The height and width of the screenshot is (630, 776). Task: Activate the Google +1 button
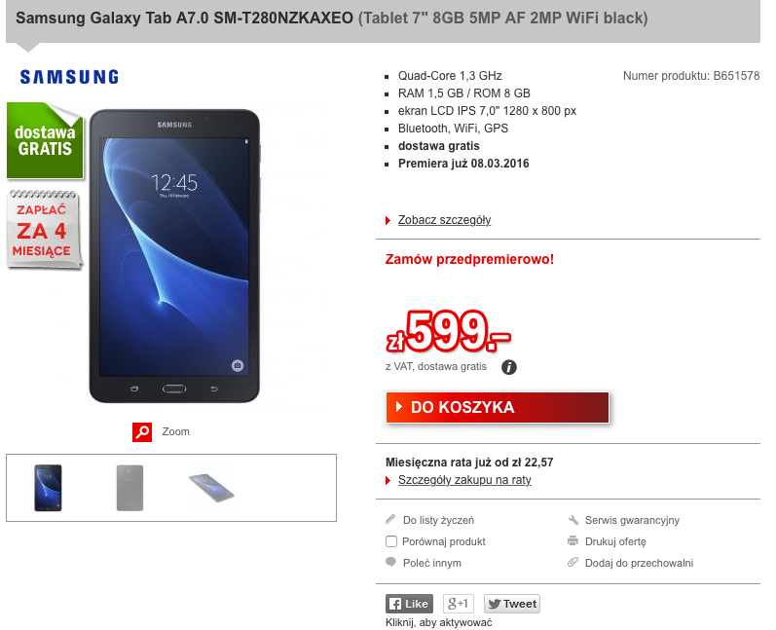tap(459, 604)
